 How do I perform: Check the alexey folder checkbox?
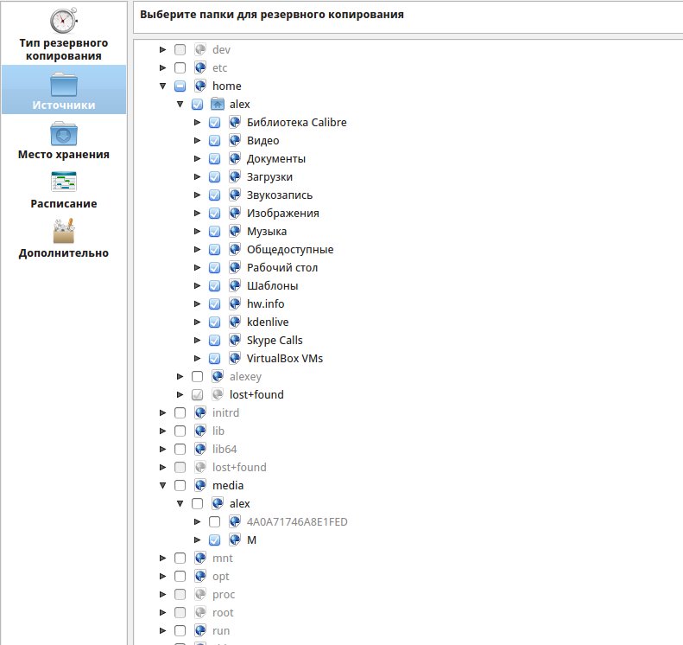198,376
